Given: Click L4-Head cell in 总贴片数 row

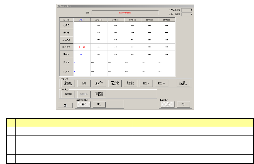Looking at the screenshot, I should coord(133,40).
